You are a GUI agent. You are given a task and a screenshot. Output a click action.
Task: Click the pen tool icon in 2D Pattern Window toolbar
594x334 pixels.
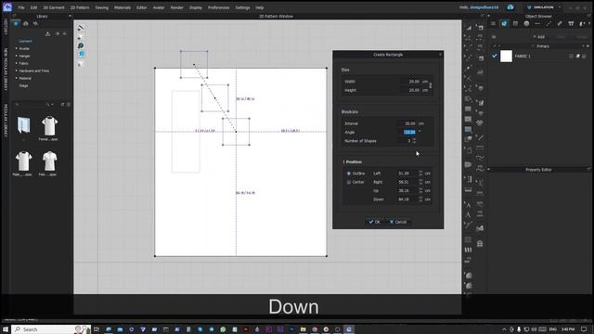click(x=81, y=28)
